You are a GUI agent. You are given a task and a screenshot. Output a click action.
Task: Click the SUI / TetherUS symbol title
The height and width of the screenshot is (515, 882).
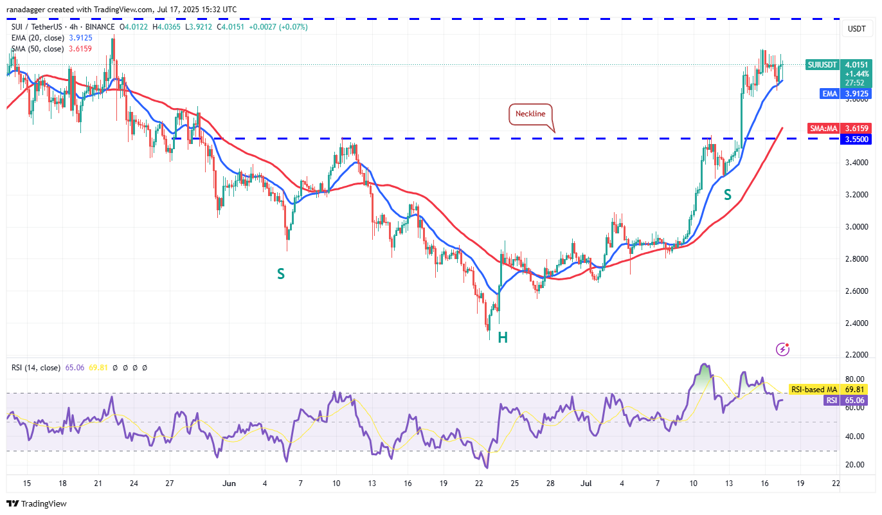click(x=37, y=27)
